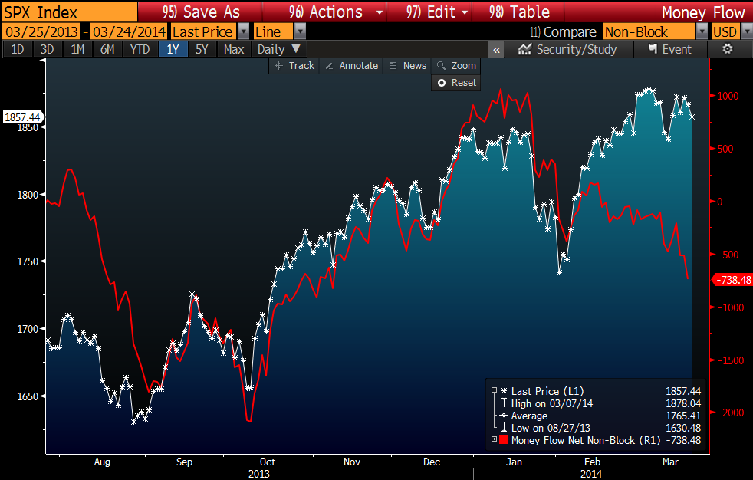Open the Event flag option
Image resolution: width=753 pixels, height=480 pixels.
coord(669,49)
